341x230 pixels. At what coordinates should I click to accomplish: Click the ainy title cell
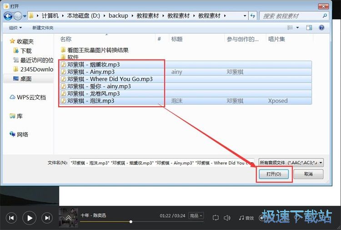click(x=176, y=72)
